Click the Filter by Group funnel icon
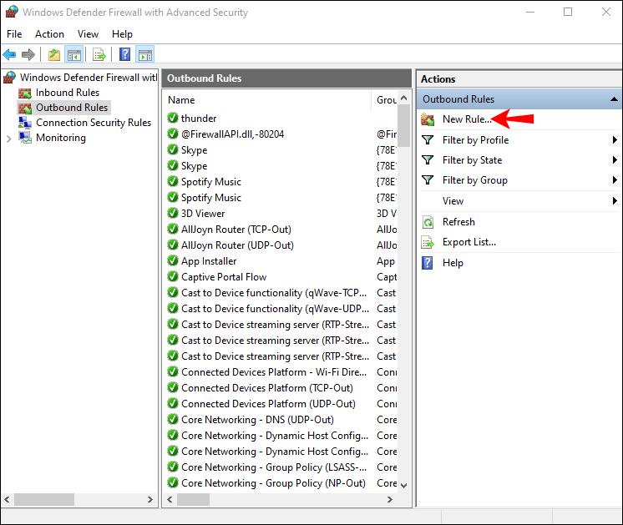This screenshot has width=623, height=525. pos(428,180)
